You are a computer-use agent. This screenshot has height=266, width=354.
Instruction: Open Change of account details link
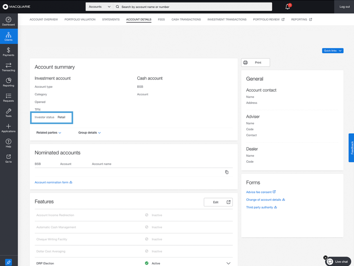(264, 200)
